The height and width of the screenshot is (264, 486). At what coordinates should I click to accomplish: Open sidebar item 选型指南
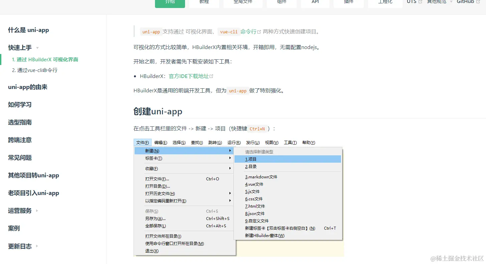click(x=20, y=122)
